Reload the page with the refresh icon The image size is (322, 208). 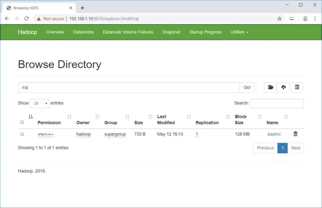(26, 19)
